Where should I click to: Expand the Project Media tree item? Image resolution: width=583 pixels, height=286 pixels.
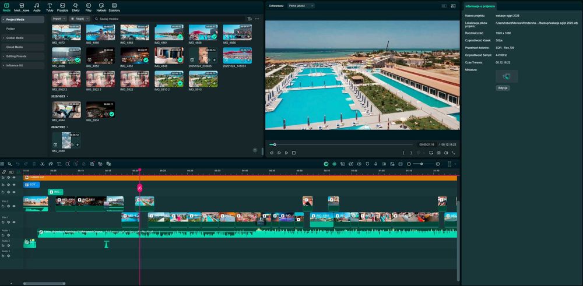point(3,19)
